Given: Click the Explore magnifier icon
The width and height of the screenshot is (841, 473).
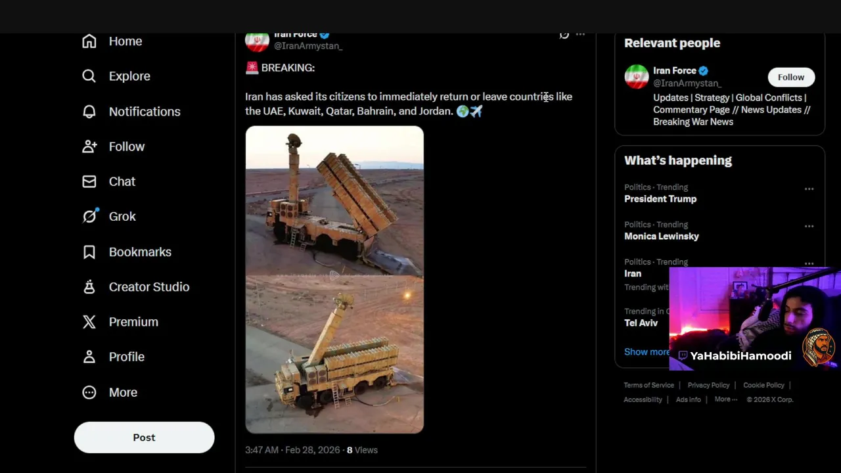Looking at the screenshot, I should pos(89,76).
